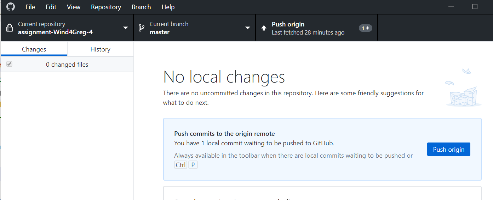Open the Edit menu
Viewport: 493px width, 200px height.
point(51,7)
